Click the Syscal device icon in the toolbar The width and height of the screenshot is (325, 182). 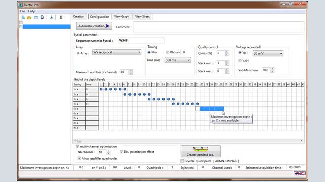42,17
